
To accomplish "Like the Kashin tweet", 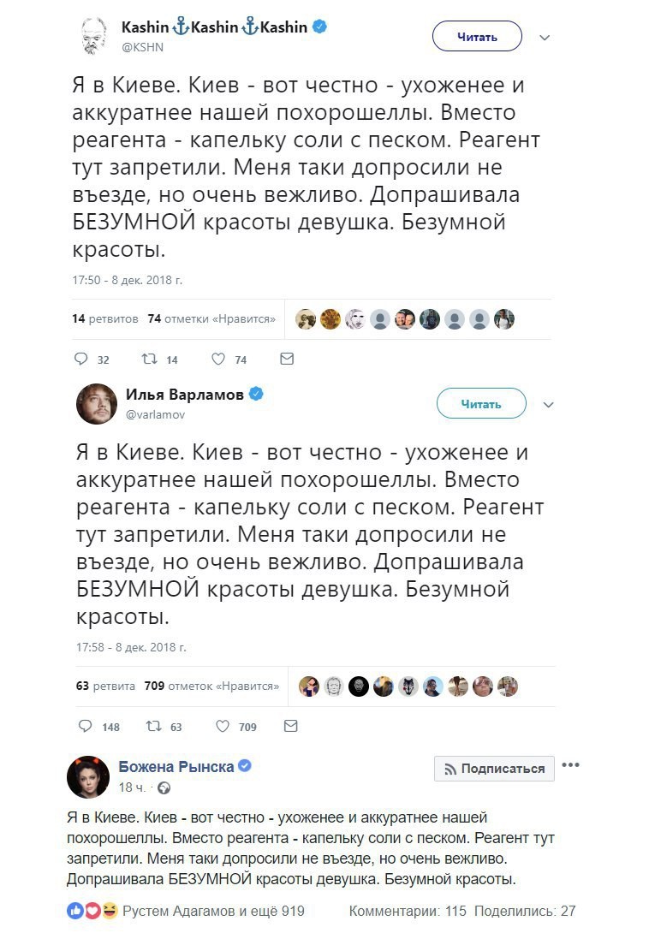I will click(x=217, y=360).
